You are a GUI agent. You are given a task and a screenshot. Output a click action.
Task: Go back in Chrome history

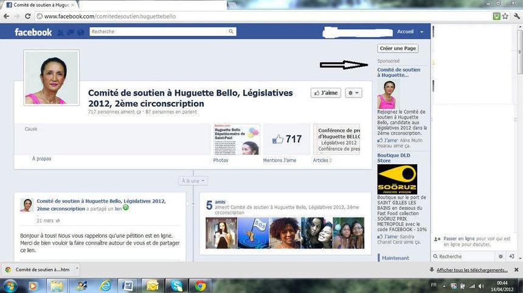click(6, 16)
